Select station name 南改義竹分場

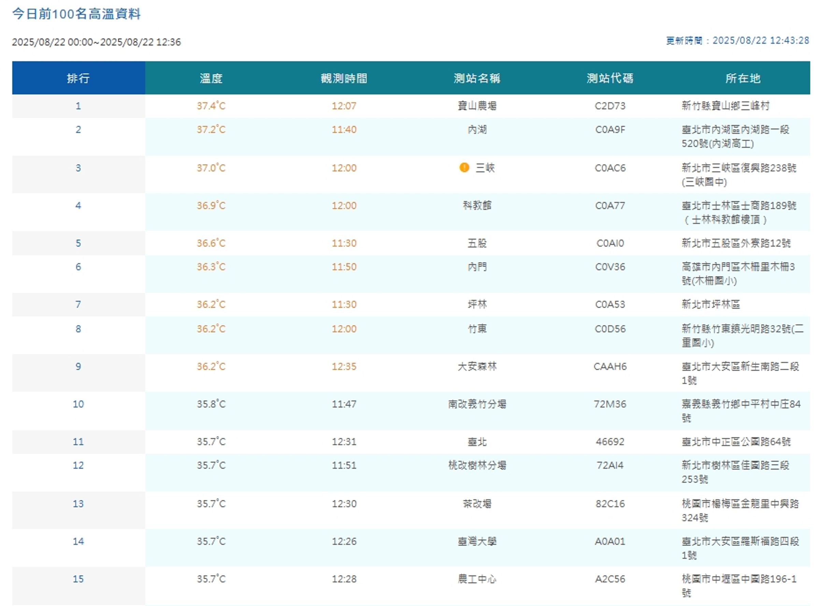[477, 404]
